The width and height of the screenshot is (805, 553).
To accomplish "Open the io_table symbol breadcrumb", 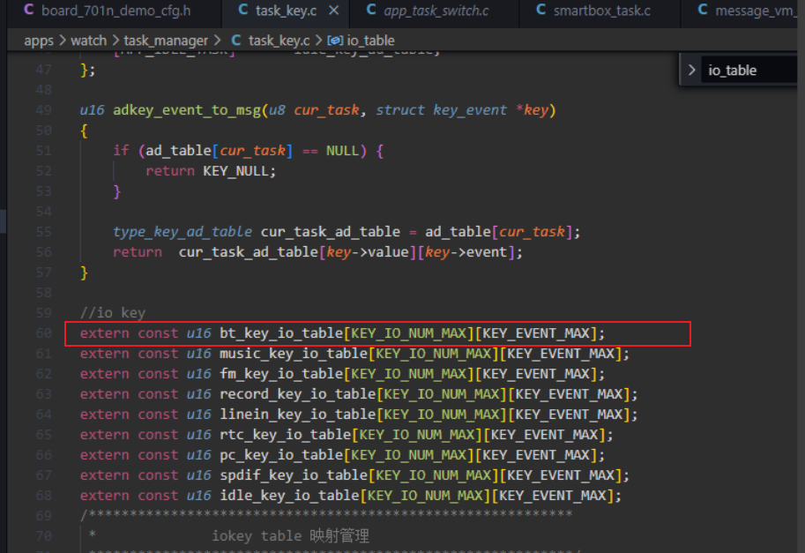I will [x=370, y=41].
